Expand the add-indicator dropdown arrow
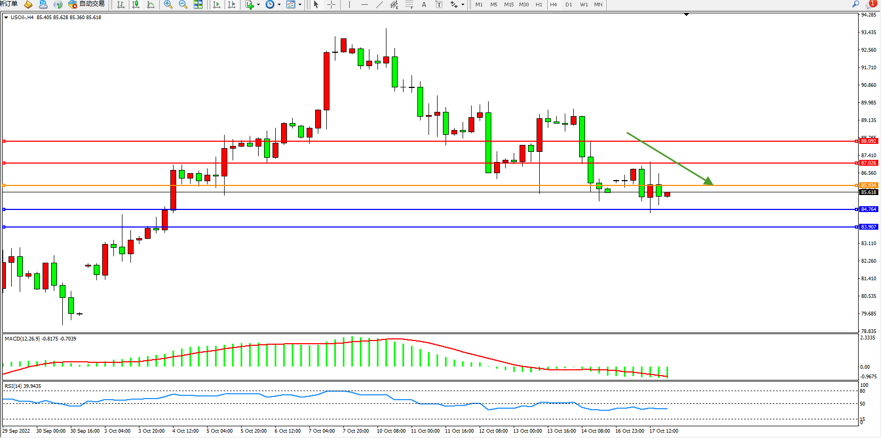881x438 pixels. pyautogui.click(x=259, y=5)
